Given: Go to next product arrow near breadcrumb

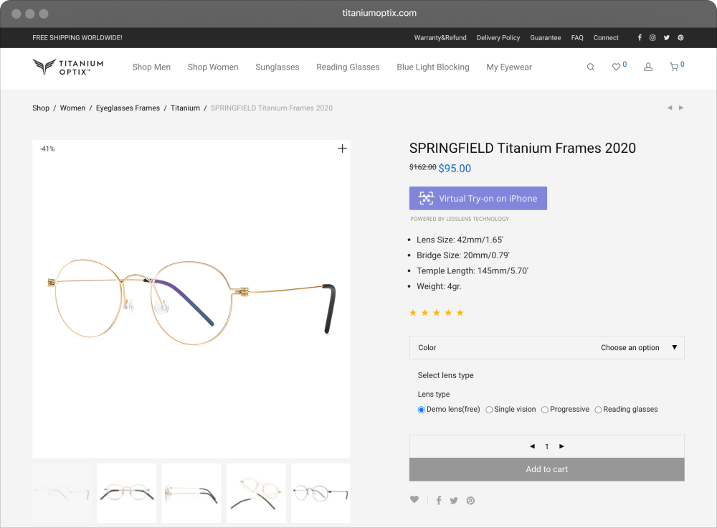Looking at the screenshot, I should 681,108.
